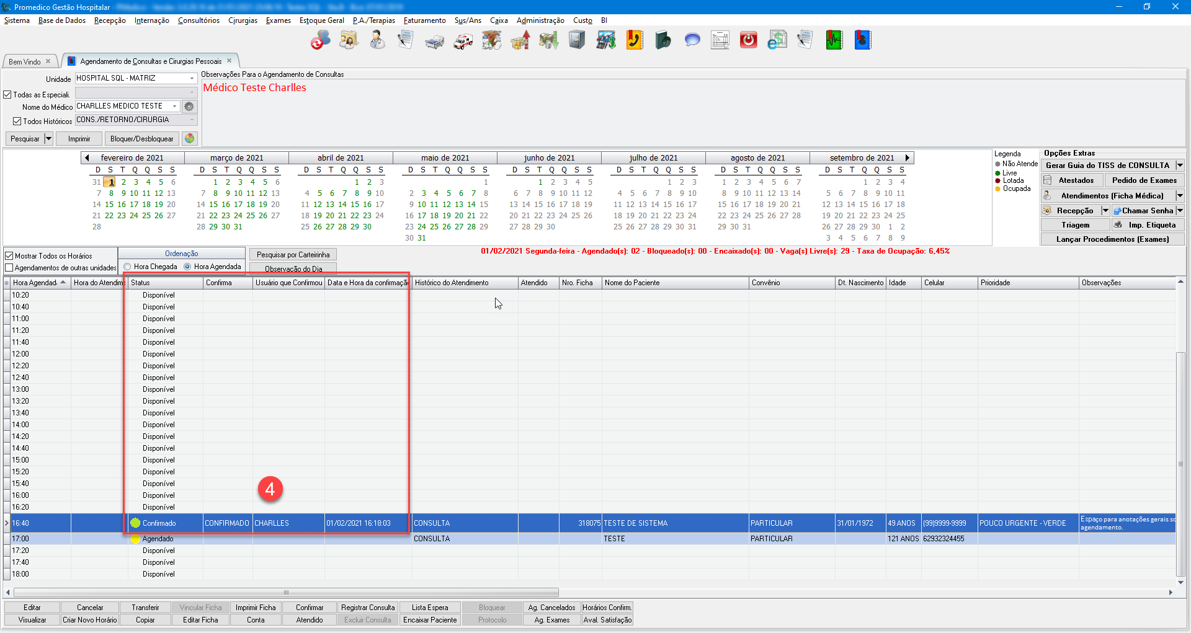Viewport: 1191px width, 633px height.
Task: Open the Unidade dropdown
Action: click(192, 79)
